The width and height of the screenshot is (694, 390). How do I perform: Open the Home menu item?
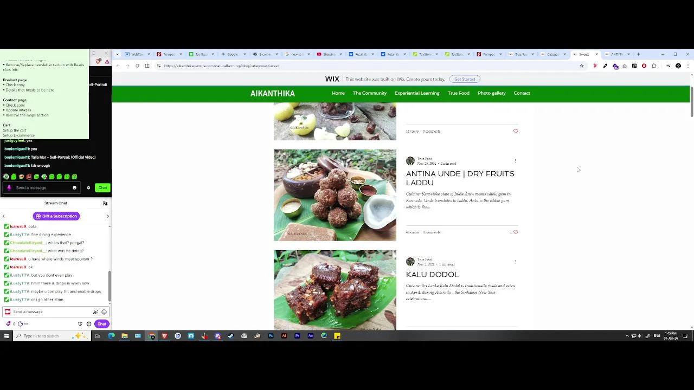click(x=338, y=93)
